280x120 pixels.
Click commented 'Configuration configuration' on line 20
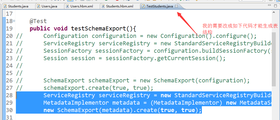tap(90, 36)
